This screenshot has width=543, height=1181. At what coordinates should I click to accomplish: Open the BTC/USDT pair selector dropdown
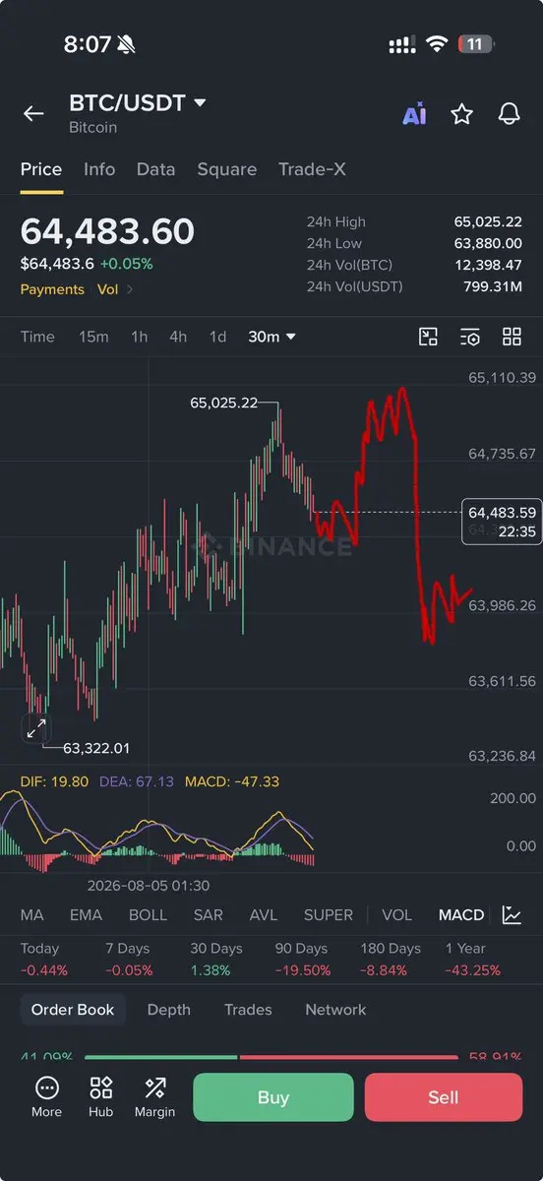tap(138, 103)
